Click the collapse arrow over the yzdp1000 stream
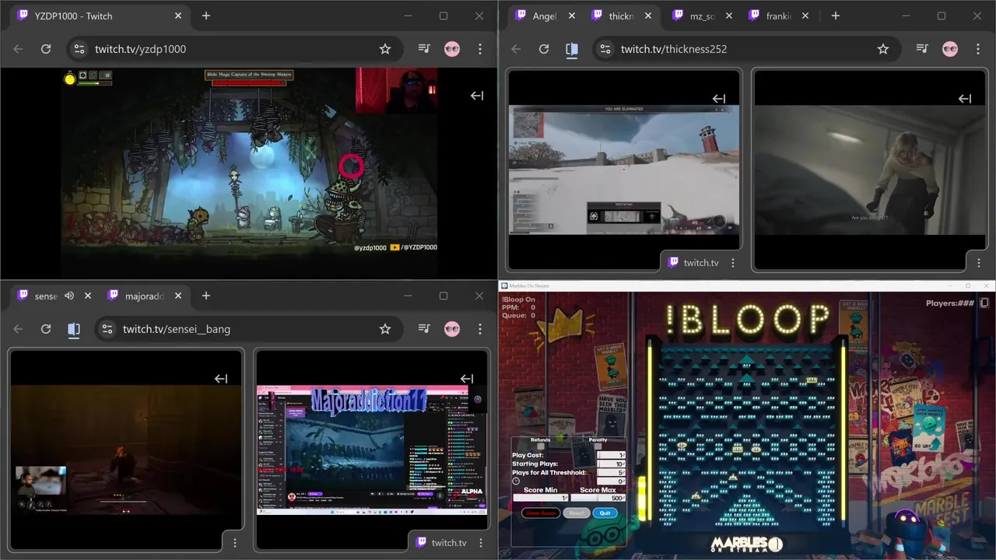The height and width of the screenshot is (560, 996). pyautogui.click(x=477, y=96)
